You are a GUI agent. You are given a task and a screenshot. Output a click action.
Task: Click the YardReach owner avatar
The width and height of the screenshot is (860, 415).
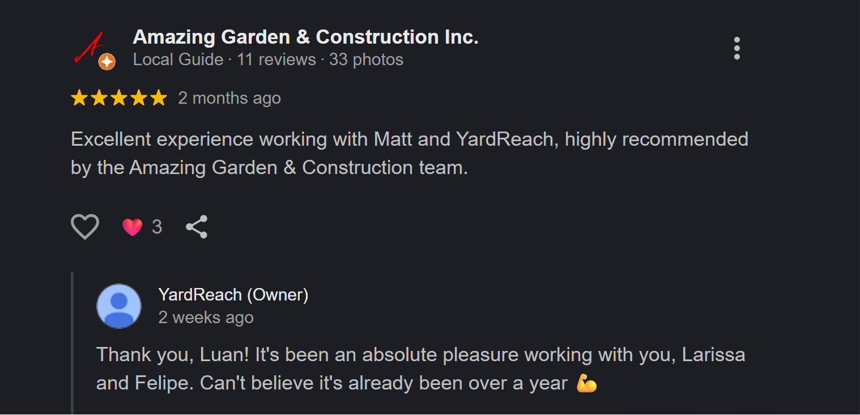[119, 306]
